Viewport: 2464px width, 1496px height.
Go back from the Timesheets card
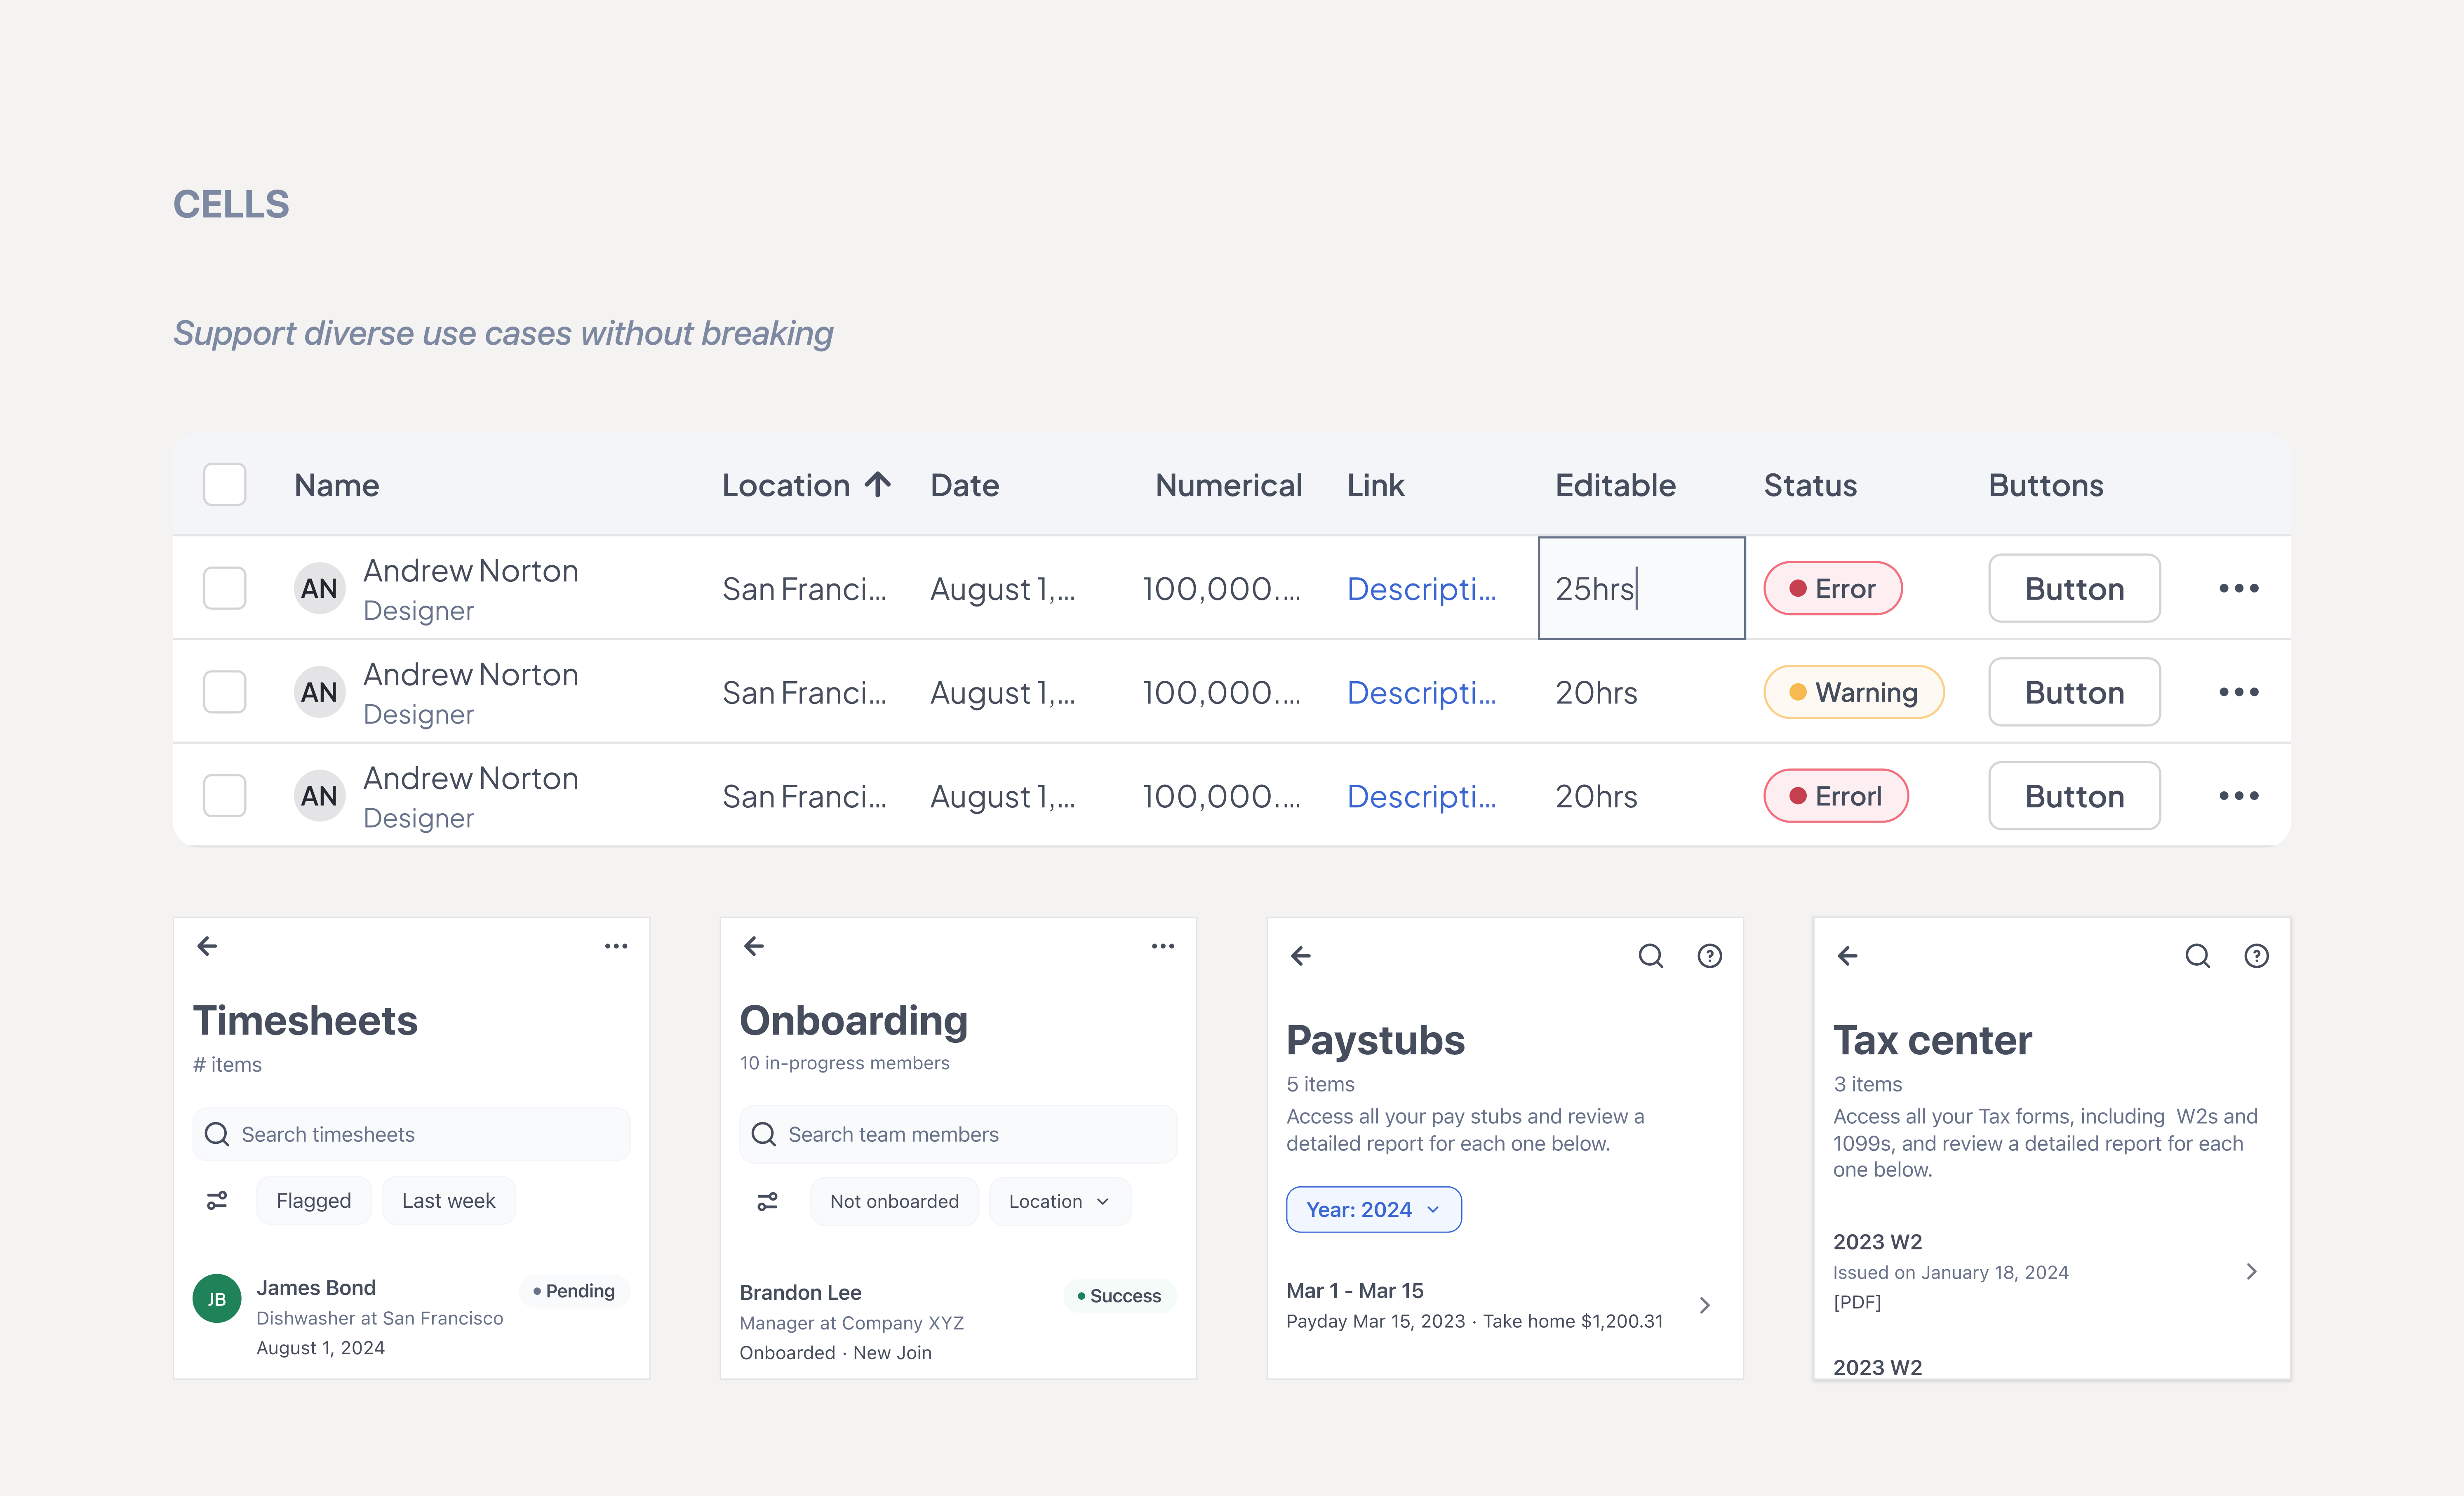click(207, 946)
